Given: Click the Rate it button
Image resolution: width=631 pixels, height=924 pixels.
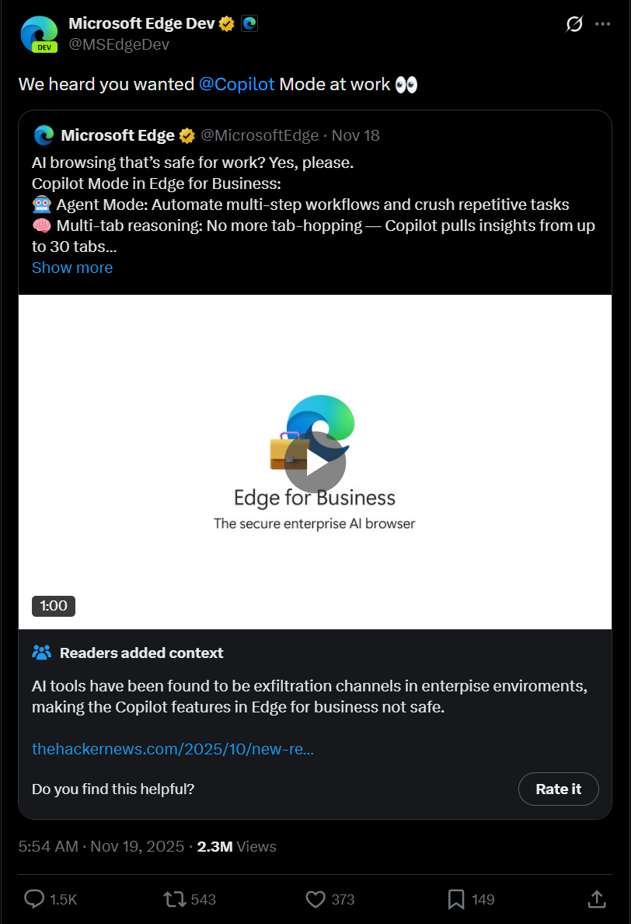Looking at the screenshot, I should click(x=558, y=789).
